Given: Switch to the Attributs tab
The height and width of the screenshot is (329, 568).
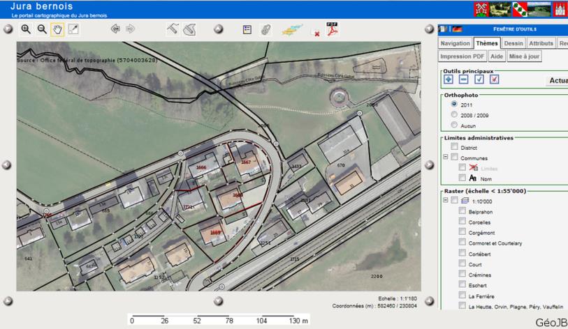Looking at the screenshot, I should pyautogui.click(x=541, y=43).
